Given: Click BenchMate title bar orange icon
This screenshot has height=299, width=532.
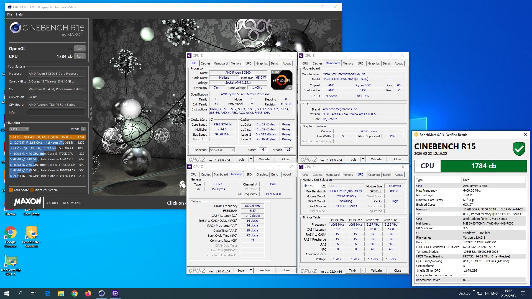Looking at the screenshot, I should pyautogui.click(x=416, y=135).
